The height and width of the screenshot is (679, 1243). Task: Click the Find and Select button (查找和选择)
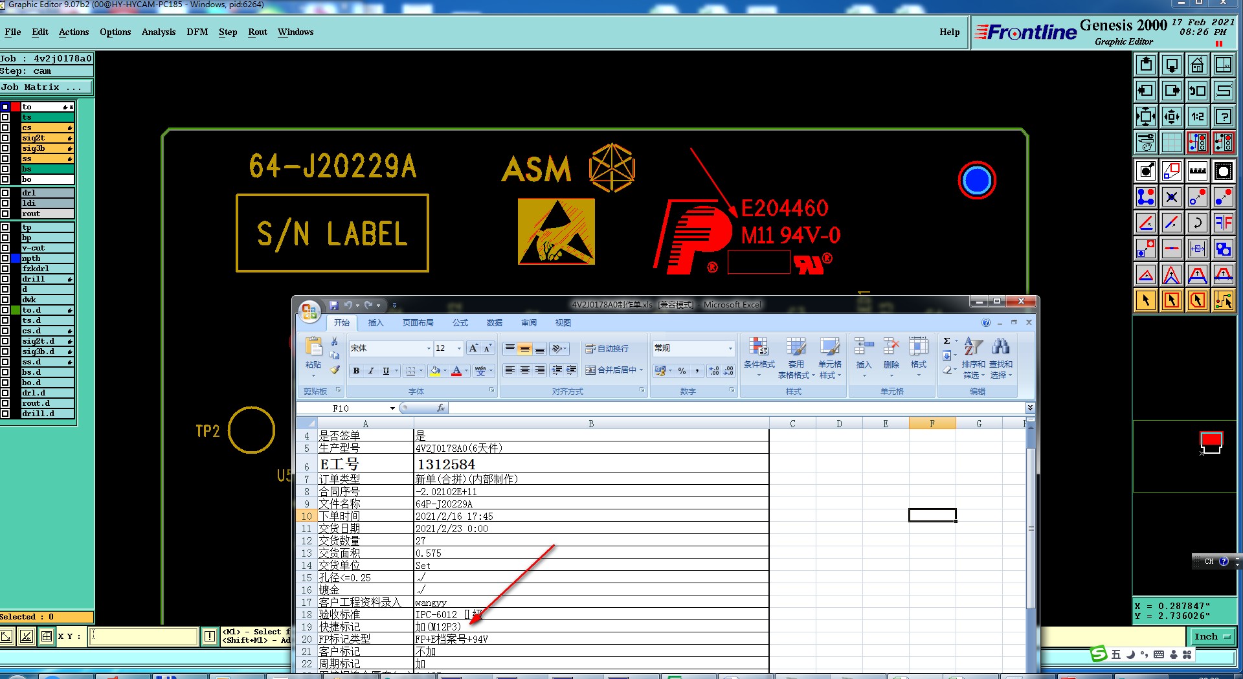click(1000, 357)
